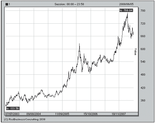
Task: Click the 540 value axis label
Action: coord(143,62)
